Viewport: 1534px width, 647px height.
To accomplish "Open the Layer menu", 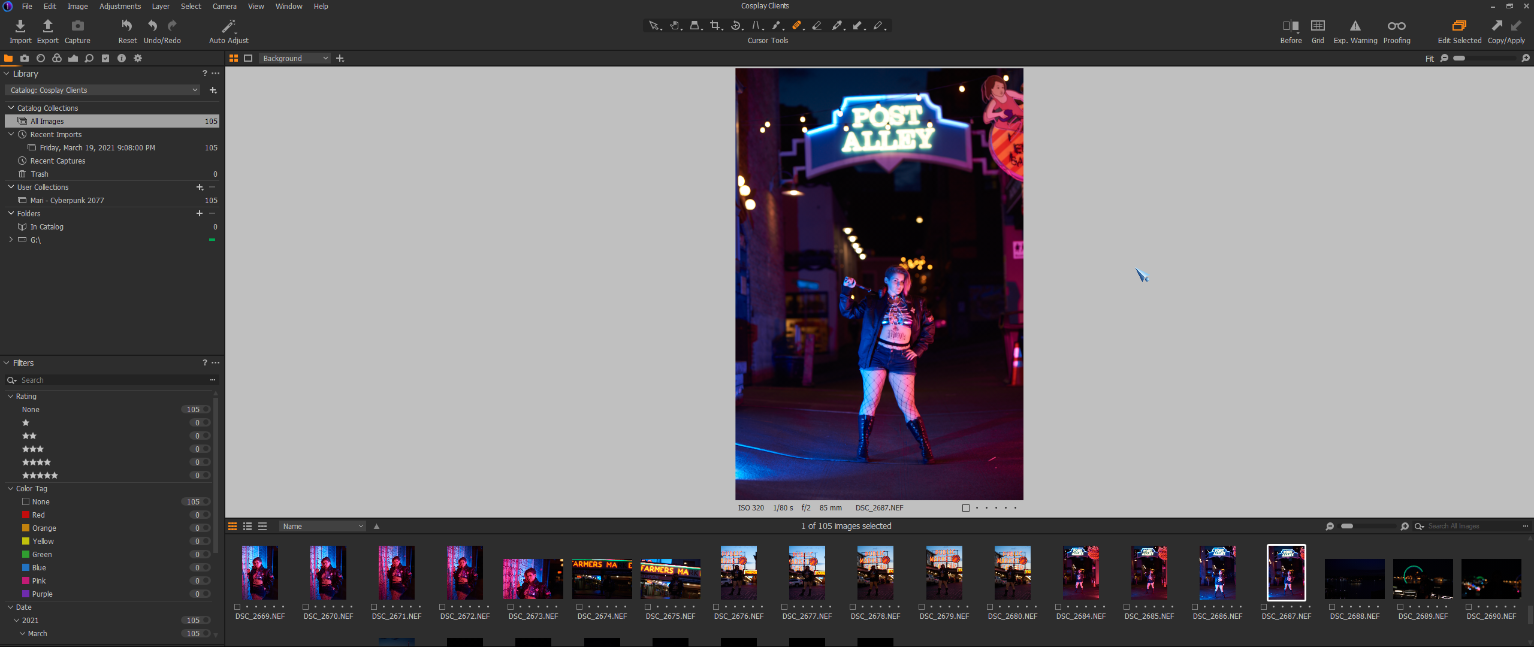I will [161, 6].
